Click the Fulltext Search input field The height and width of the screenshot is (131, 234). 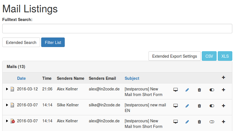click(117, 29)
